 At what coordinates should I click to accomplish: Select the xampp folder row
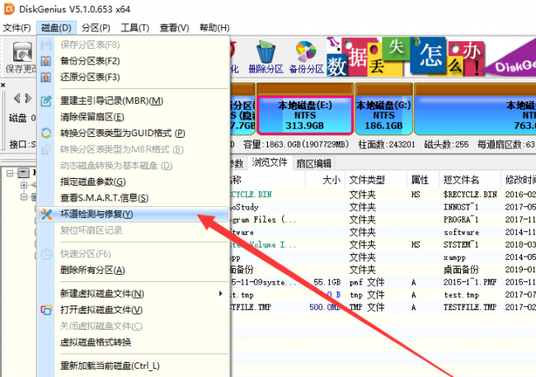click(383, 257)
